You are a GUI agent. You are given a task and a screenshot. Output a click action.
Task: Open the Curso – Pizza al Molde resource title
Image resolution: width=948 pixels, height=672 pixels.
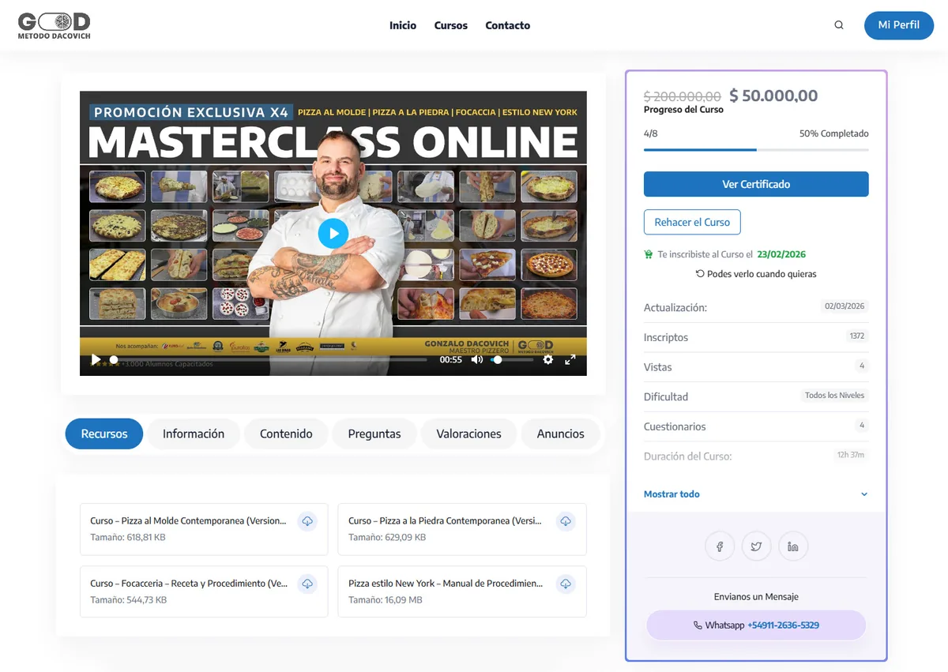188,521
